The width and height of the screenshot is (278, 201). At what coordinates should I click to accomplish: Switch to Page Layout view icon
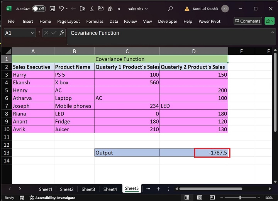pyautogui.click(x=200, y=198)
